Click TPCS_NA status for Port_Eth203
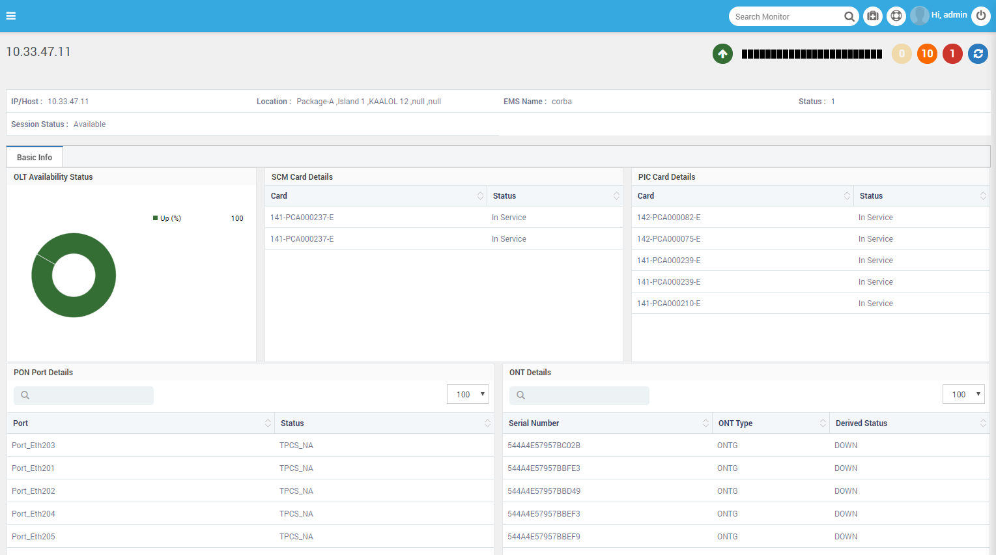Image resolution: width=996 pixels, height=555 pixels. (x=296, y=446)
